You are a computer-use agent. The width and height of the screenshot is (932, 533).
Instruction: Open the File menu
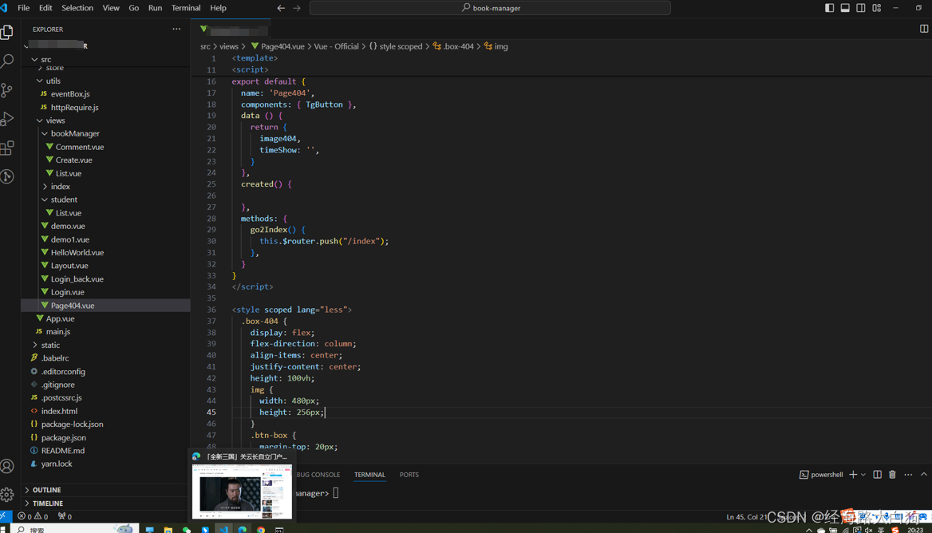coord(24,8)
